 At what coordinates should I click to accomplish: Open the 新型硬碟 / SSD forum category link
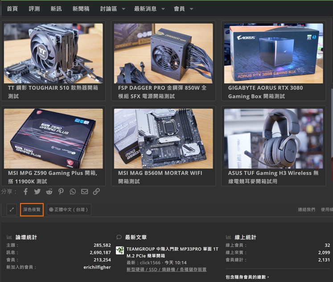pos(167,270)
